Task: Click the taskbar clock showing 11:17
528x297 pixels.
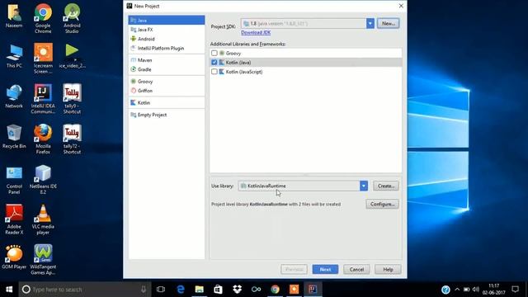Action: (x=493, y=290)
